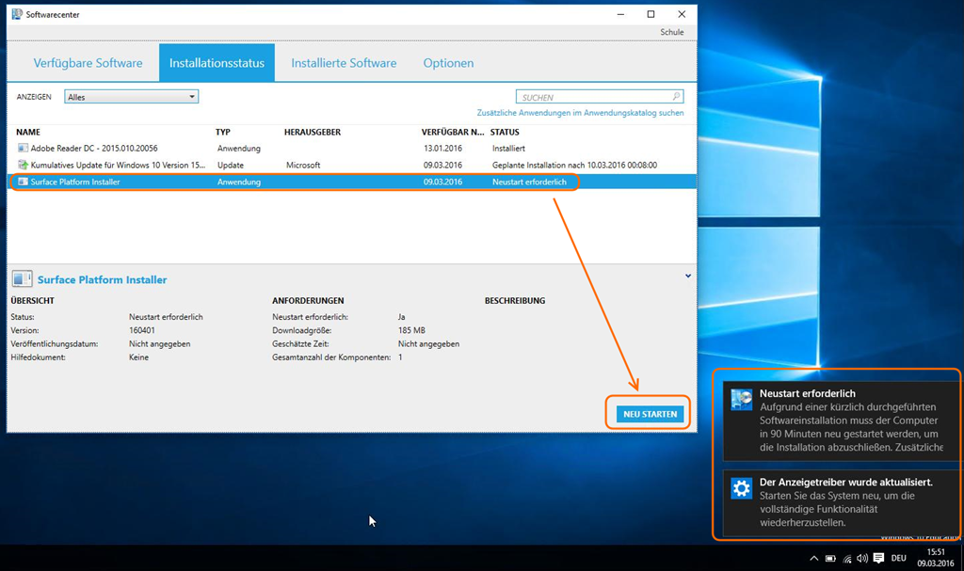964x571 pixels.
Task: Open the ANZEIGEN filter dropdown showing Alles
Action: pyautogui.click(x=131, y=97)
